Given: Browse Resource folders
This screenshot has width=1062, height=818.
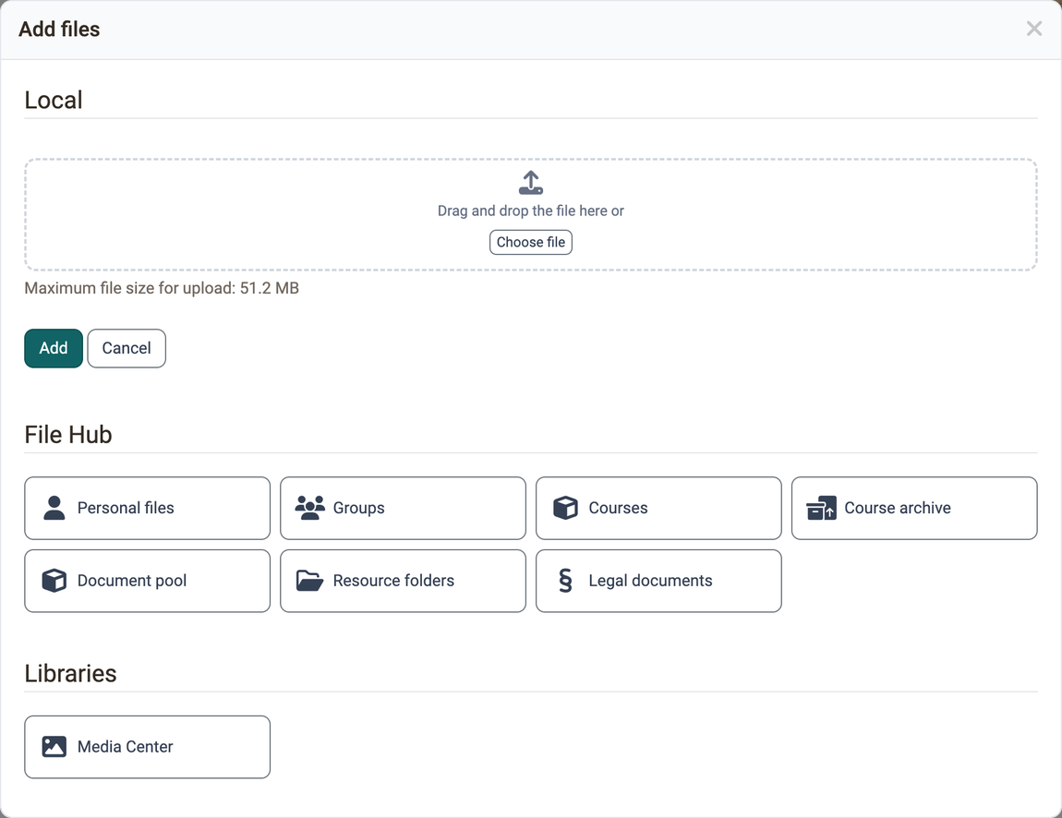Looking at the screenshot, I should (x=403, y=581).
